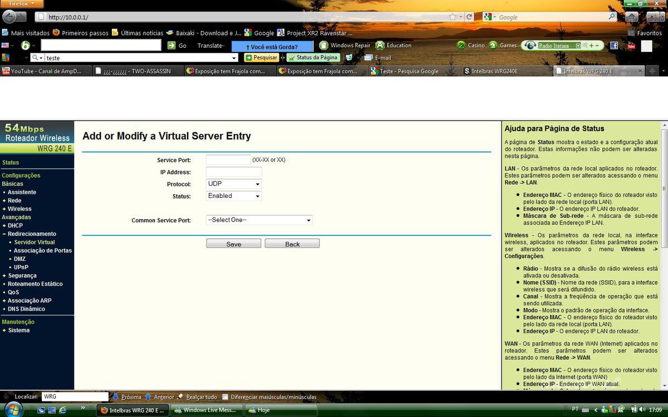Open the UPnP sidebar link

[x=21, y=267]
